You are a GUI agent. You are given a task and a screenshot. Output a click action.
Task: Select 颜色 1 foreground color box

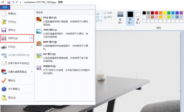(x=130, y=18)
